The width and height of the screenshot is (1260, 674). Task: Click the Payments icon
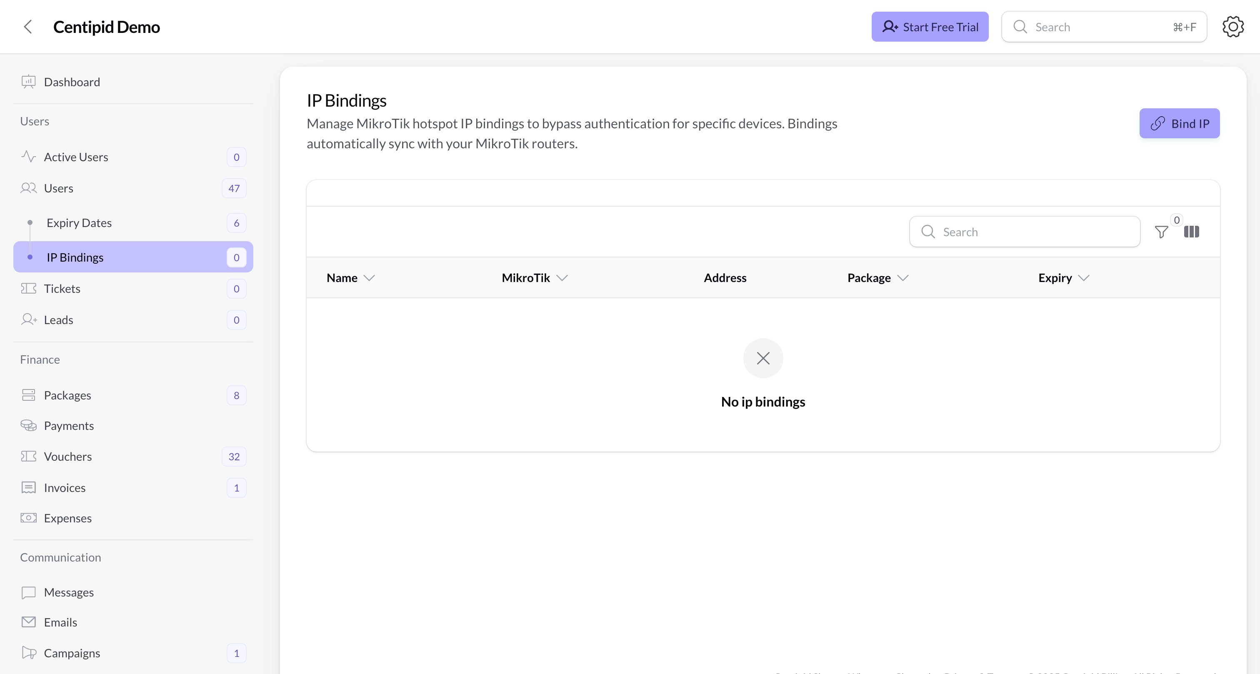(28, 425)
